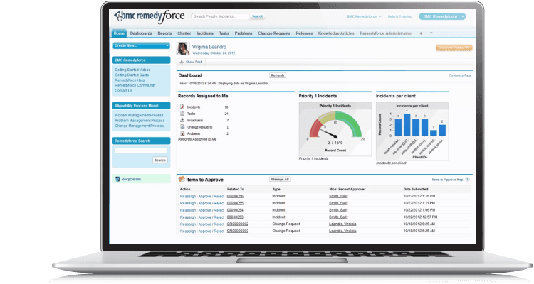Open Virginia Leandro profile photo

[x=182, y=49]
